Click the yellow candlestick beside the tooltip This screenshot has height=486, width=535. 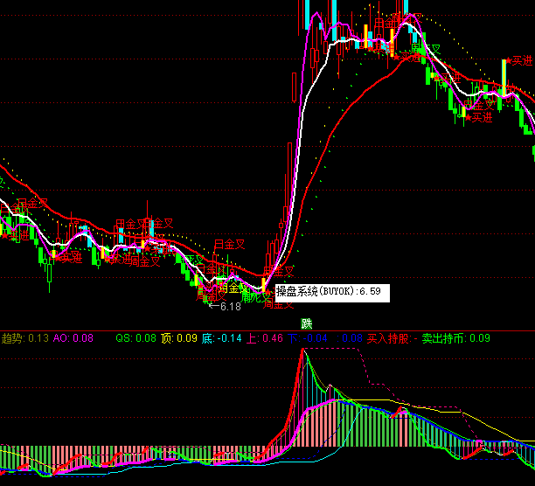point(263,284)
